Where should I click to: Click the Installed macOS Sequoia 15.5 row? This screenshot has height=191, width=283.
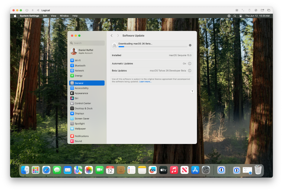click(x=152, y=55)
